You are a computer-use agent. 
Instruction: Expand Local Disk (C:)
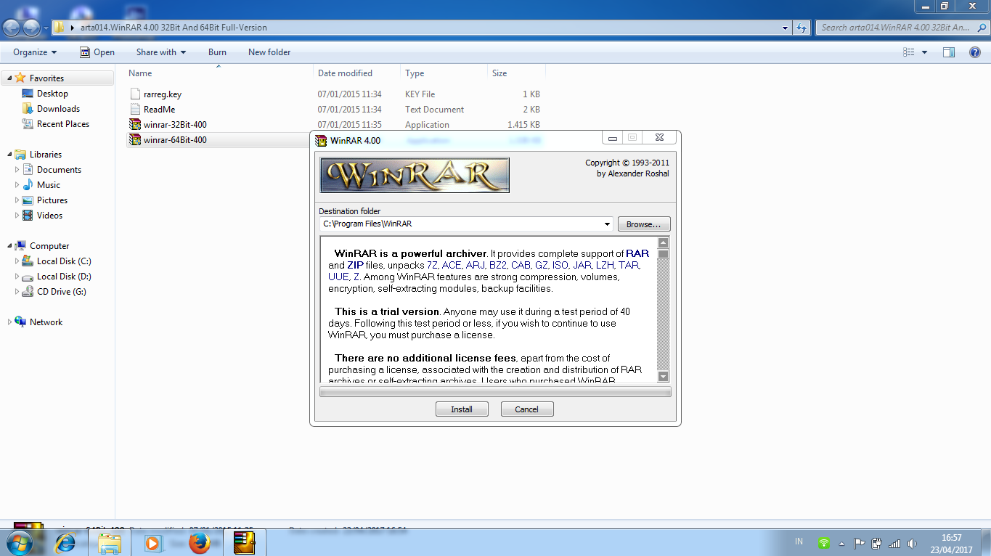18,261
